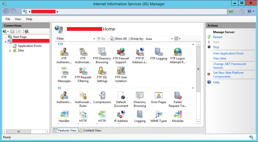The height and width of the screenshot is (142, 258).
Task: Open the Help menu
Action: click(x=29, y=19)
